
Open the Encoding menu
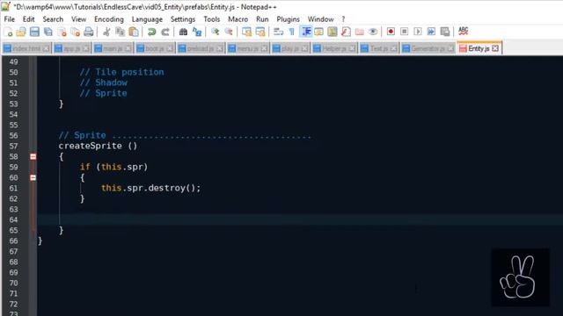[109, 19]
